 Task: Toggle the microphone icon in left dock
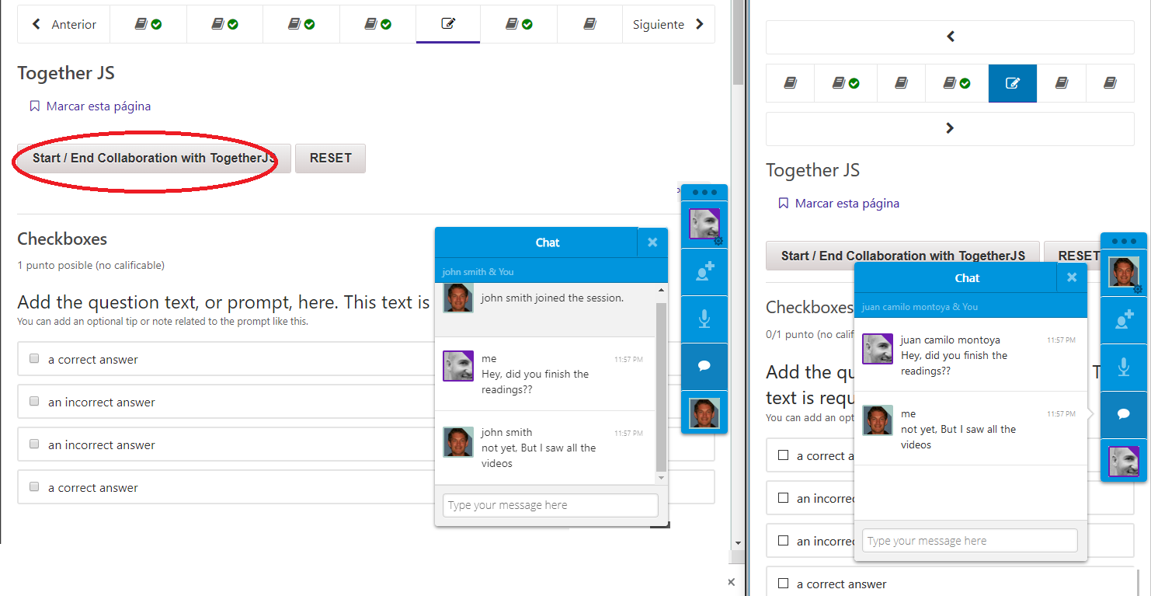[704, 319]
